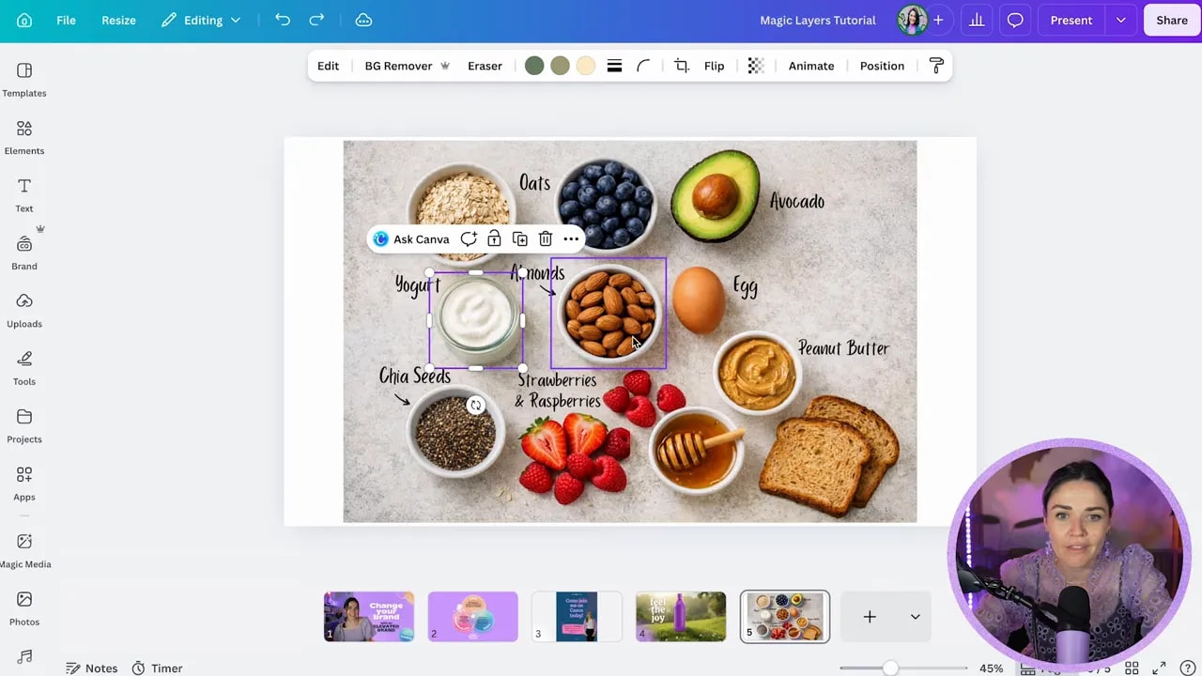Open the transparency checkerboard icon
Image resolution: width=1202 pixels, height=676 pixels.
pyautogui.click(x=756, y=66)
